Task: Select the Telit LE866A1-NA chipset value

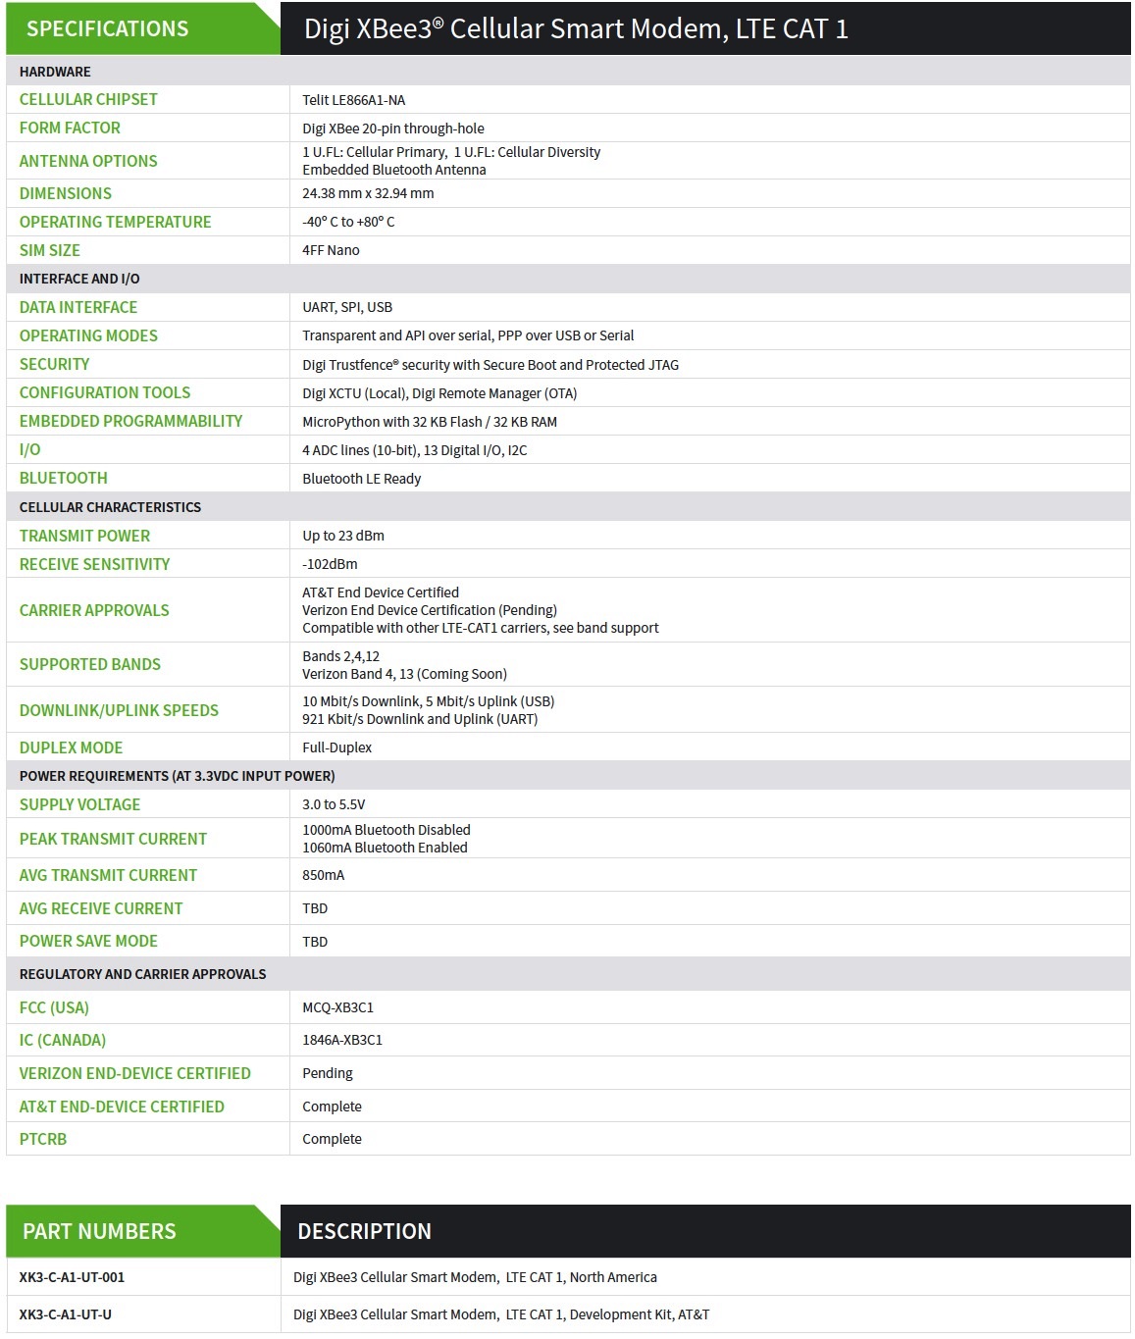Action: coord(353,100)
